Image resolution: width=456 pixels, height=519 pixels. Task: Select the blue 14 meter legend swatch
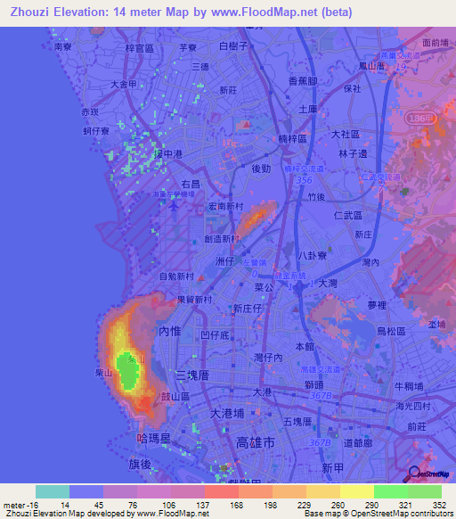[x=86, y=491]
